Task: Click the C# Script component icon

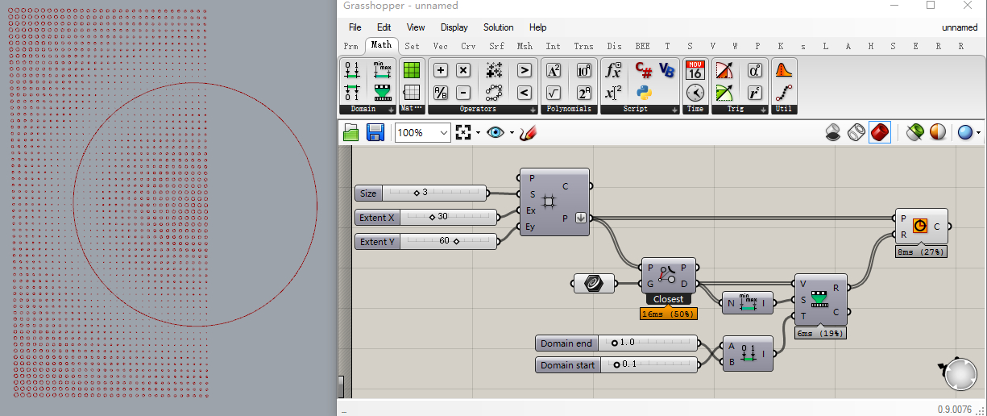Action: (643, 70)
